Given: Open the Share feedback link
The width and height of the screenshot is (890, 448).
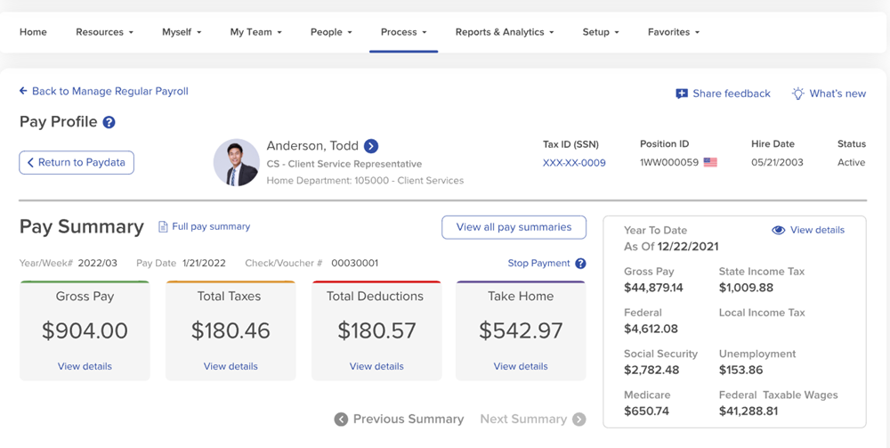Looking at the screenshot, I should click(x=731, y=94).
